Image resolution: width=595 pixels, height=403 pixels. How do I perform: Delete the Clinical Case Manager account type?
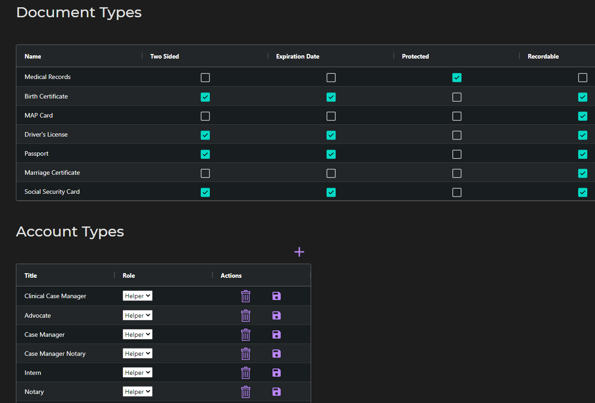246,296
